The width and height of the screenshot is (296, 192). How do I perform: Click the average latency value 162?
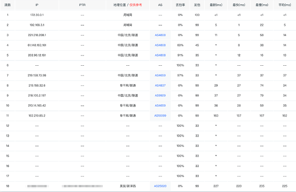pos(285,116)
